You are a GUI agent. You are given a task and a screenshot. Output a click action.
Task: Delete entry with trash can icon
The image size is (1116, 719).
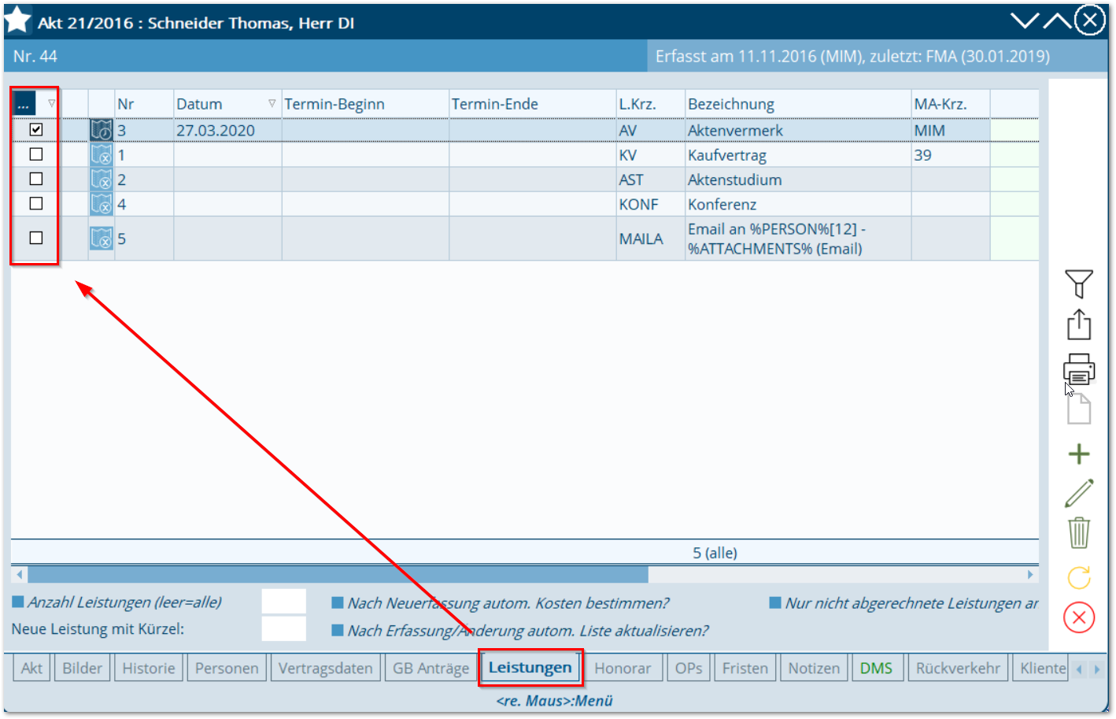[1079, 533]
